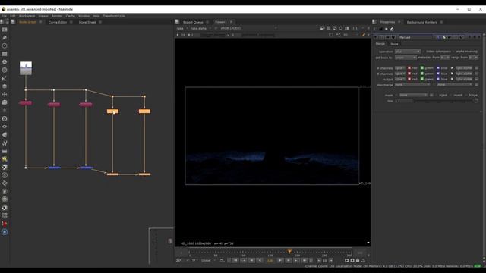
Task: Open the Views eye icon menu
Action: pyautogui.click(x=5, y=127)
